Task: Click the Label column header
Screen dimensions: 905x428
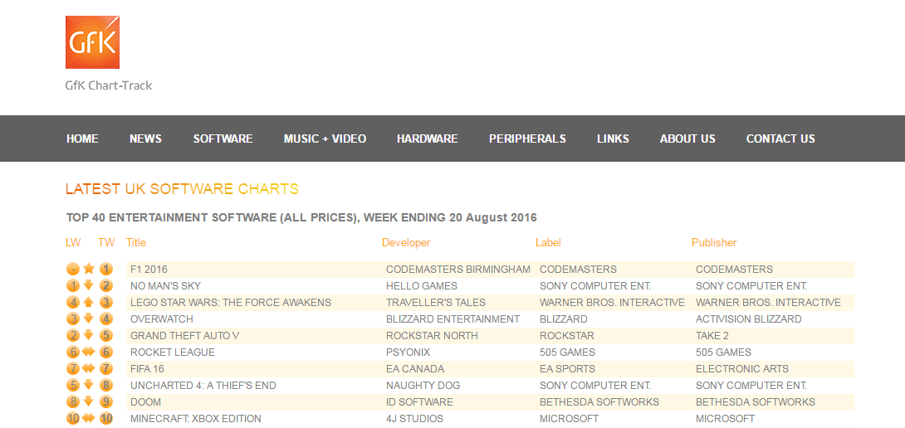Action: 548,242
